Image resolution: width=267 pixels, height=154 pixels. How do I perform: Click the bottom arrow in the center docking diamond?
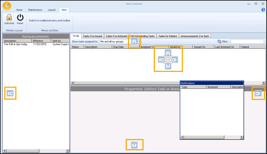[x=168, y=66]
